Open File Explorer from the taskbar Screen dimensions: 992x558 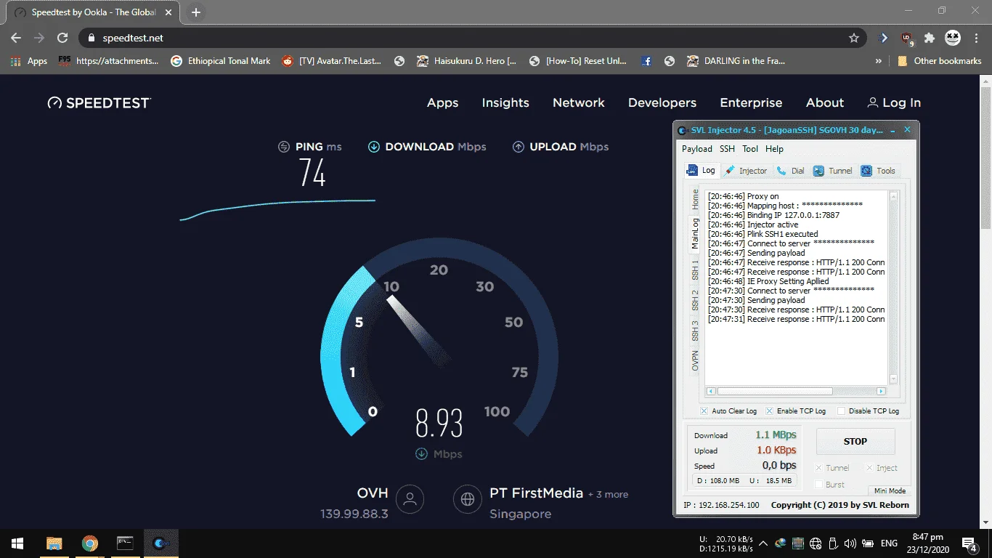(54, 543)
